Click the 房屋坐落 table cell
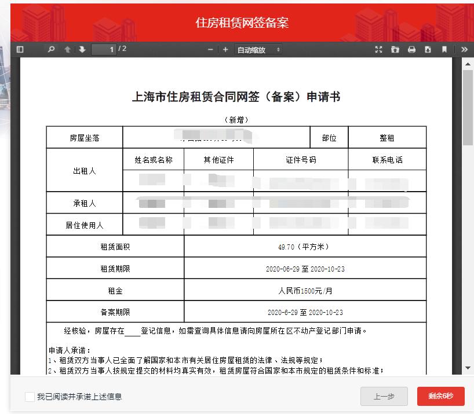474x414 pixels. (x=85, y=138)
